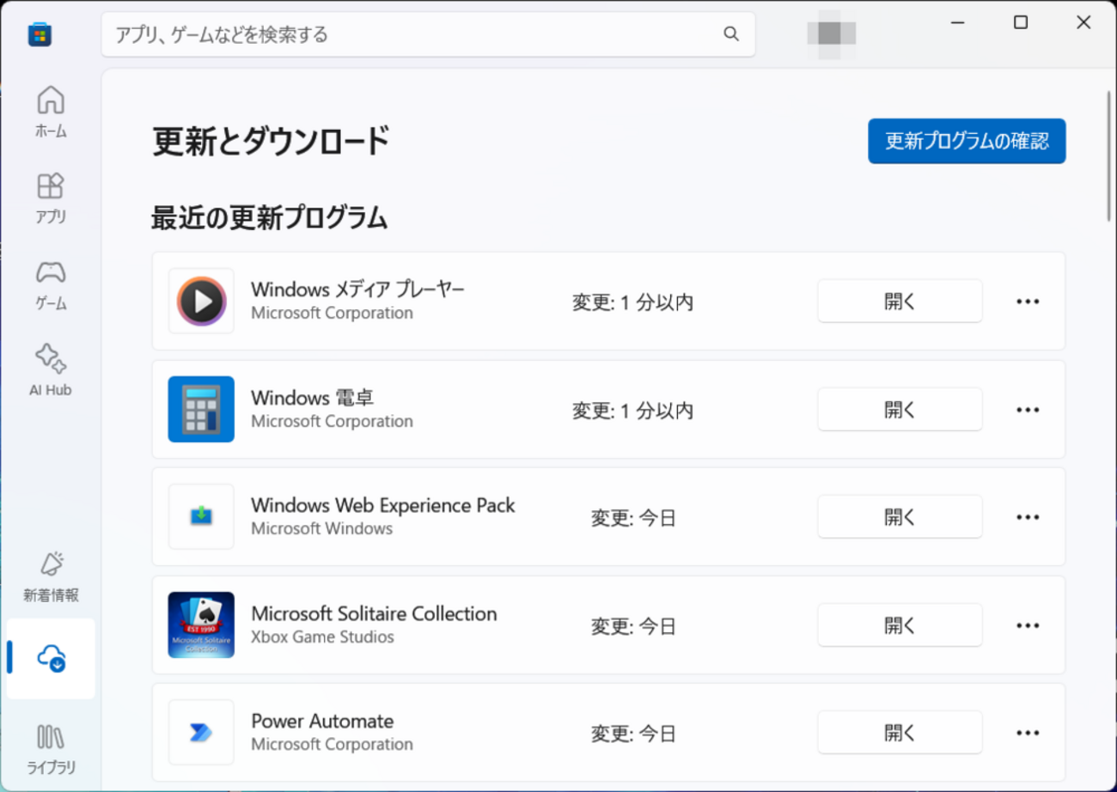
Task: Open the user profile avatar menu
Action: click(831, 34)
